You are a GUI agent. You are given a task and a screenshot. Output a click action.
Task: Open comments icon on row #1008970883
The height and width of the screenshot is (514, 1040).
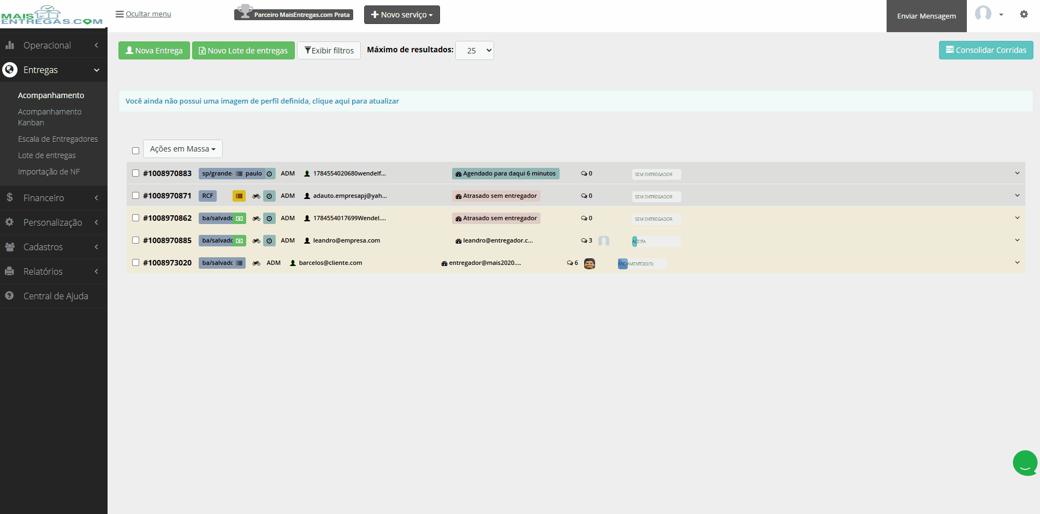click(x=584, y=173)
